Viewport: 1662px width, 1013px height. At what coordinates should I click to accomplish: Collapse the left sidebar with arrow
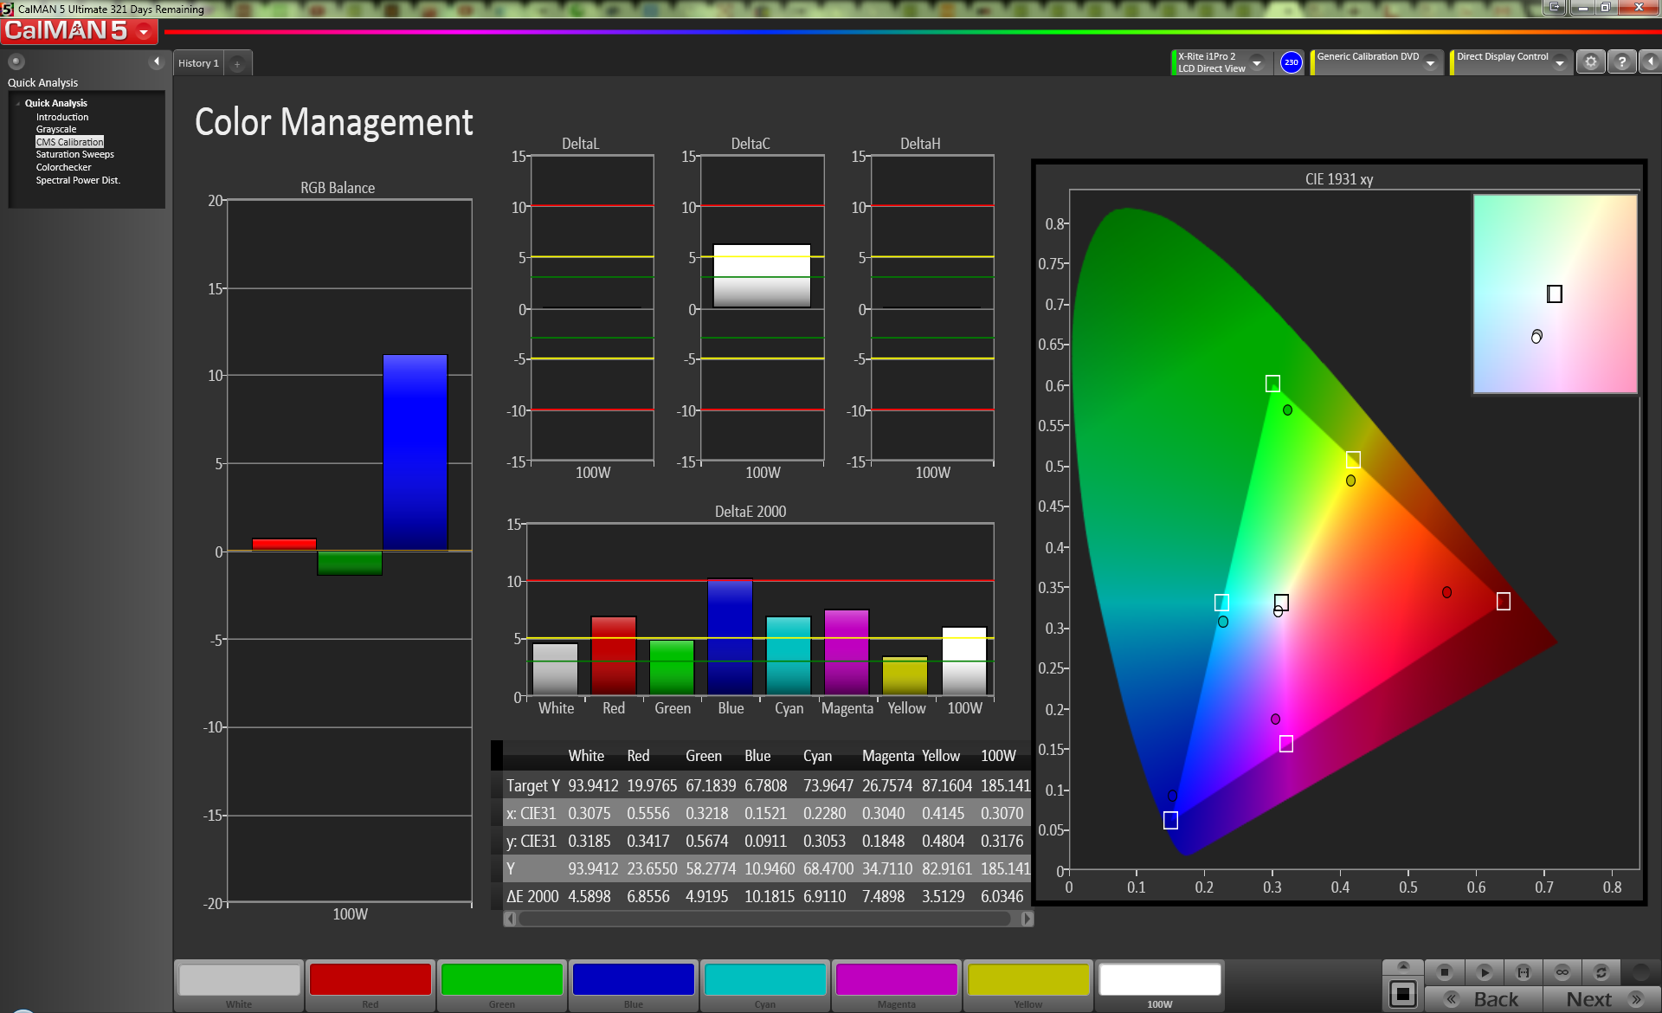(x=157, y=61)
